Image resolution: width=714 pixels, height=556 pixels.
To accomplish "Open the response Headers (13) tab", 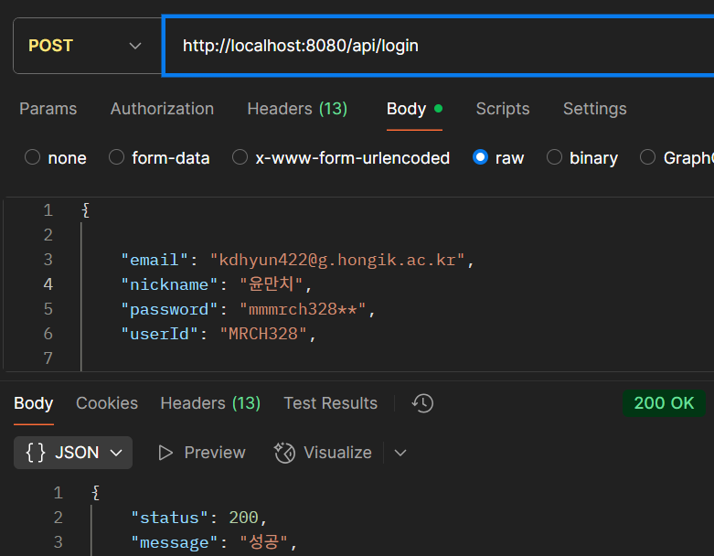I will point(210,403).
